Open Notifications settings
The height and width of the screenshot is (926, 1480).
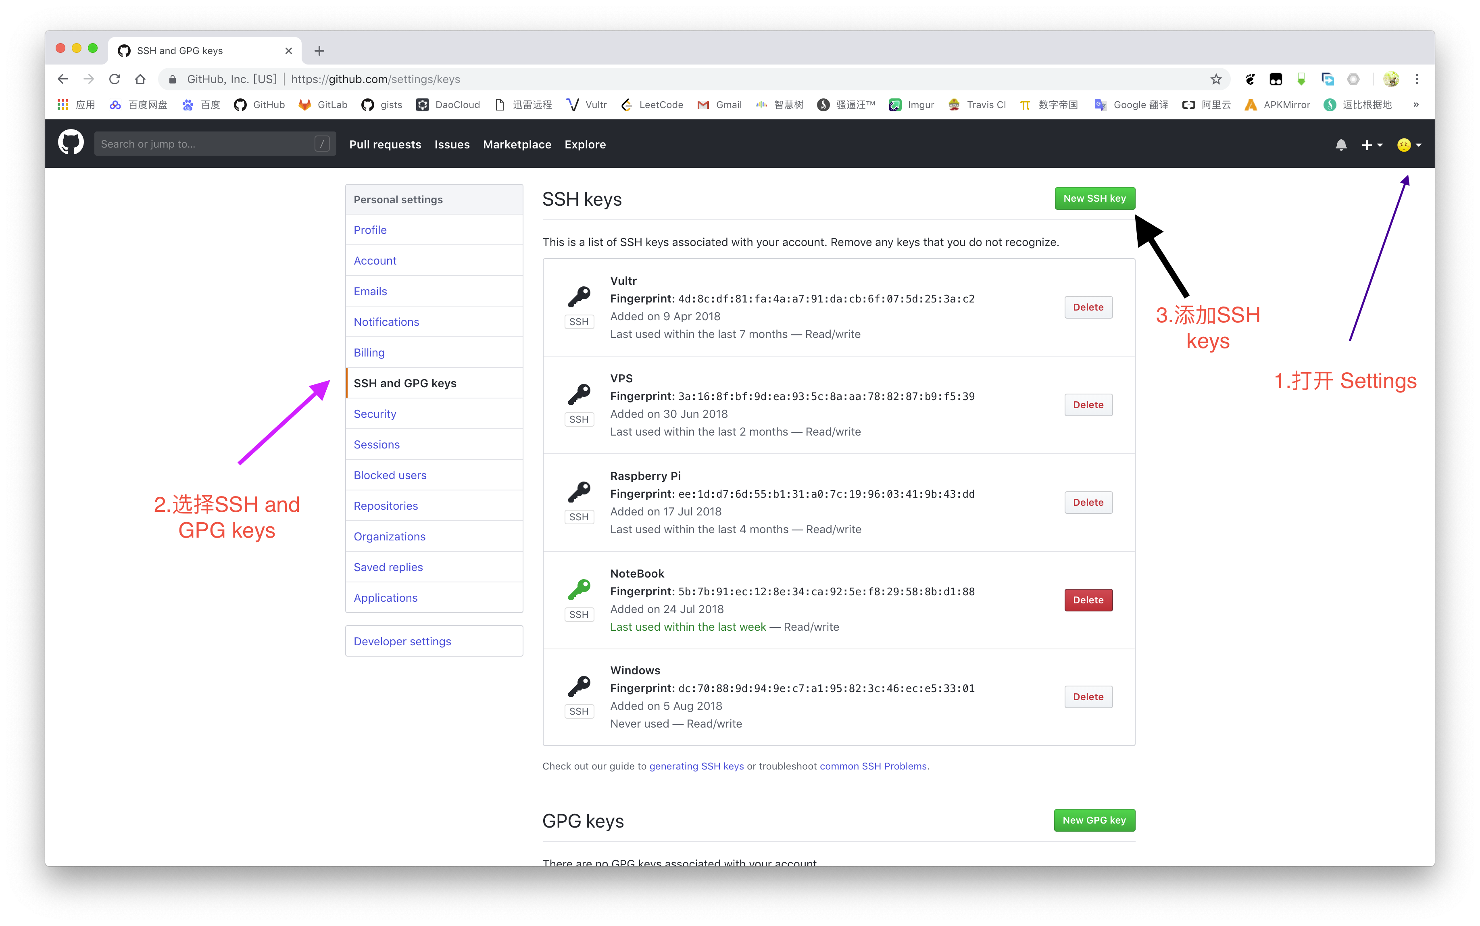pyautogui.click(x=434, y=321)
